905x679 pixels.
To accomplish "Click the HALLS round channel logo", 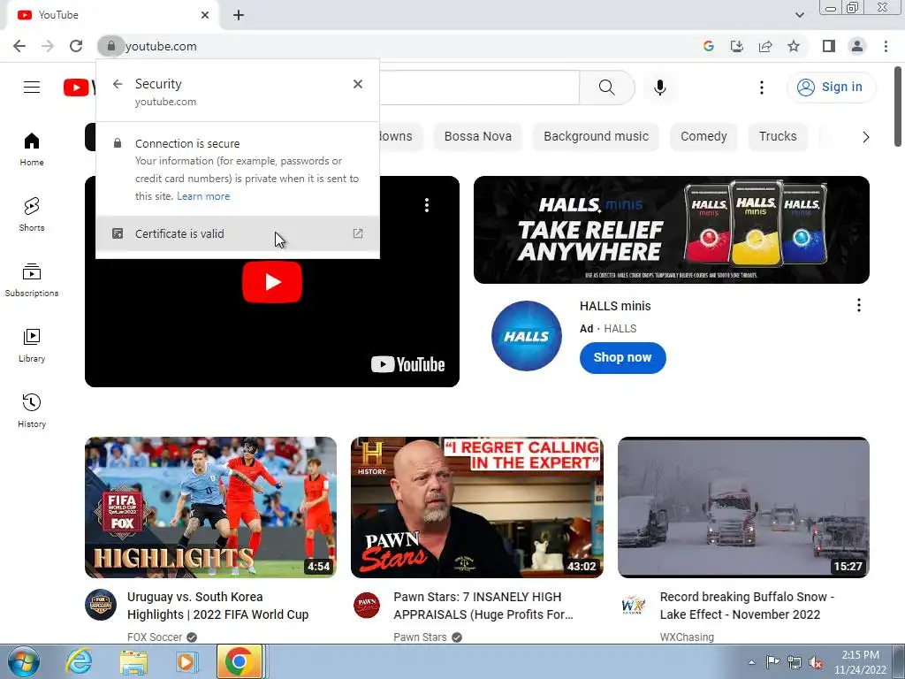I will pyautogui.click(x=527, y=335).
